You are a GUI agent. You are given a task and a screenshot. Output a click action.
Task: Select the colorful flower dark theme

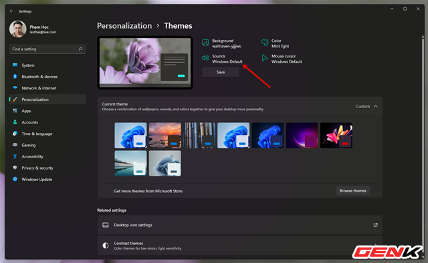click(336, 136)
